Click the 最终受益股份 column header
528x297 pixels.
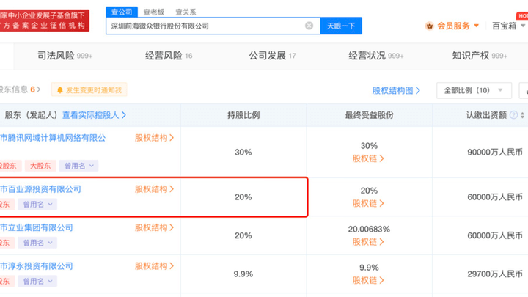point(369,115)
